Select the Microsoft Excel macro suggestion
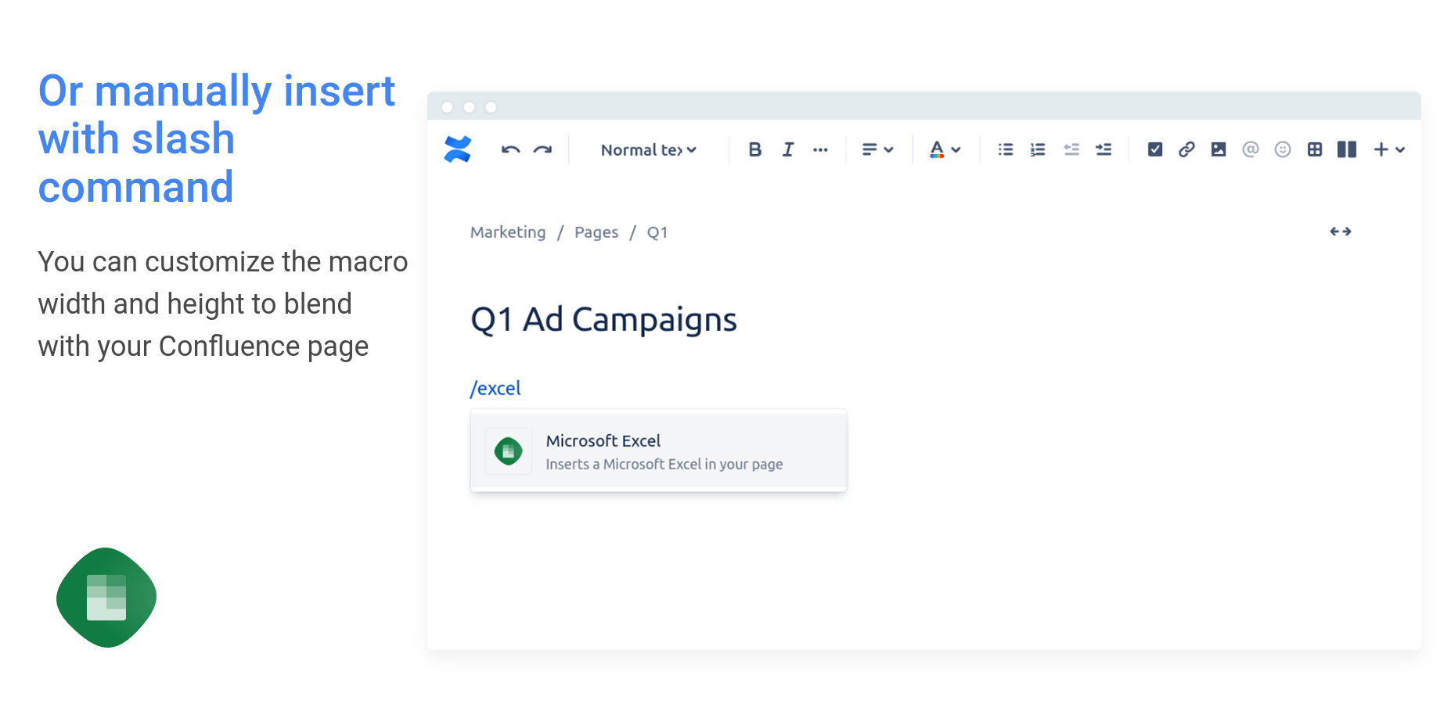1440x704 pixels. coord(658,451)
